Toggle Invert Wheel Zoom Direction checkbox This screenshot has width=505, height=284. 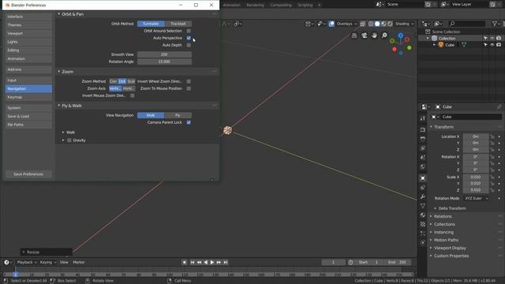point(189,81)
